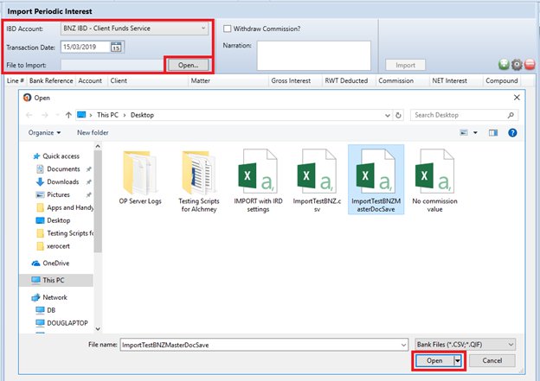Tick the Withdraw Commission checkbox
This screenshot has width=540, height=381.
[228, 29]
